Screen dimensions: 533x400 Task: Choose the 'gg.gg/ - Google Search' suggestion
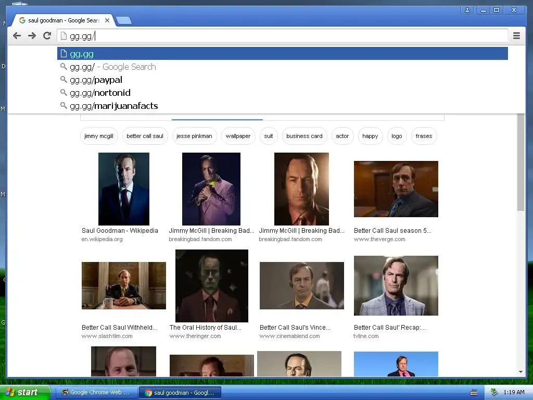coord(283,67)
